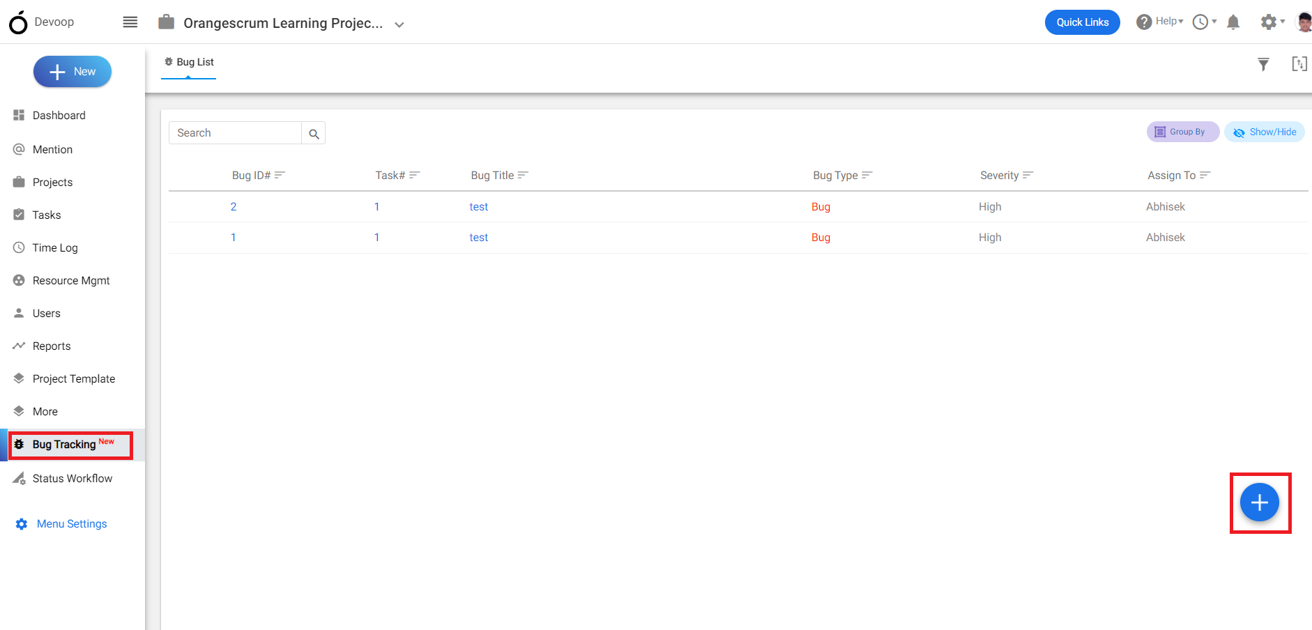The height and width of the screenshot is (630, 1312).
Task: Click the New create button
Action: [x=73, y=72]
